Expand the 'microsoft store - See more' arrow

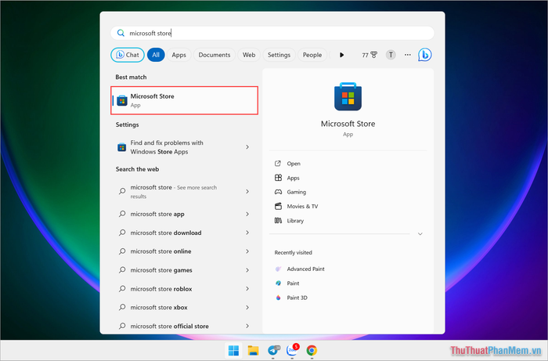point(247,192)
